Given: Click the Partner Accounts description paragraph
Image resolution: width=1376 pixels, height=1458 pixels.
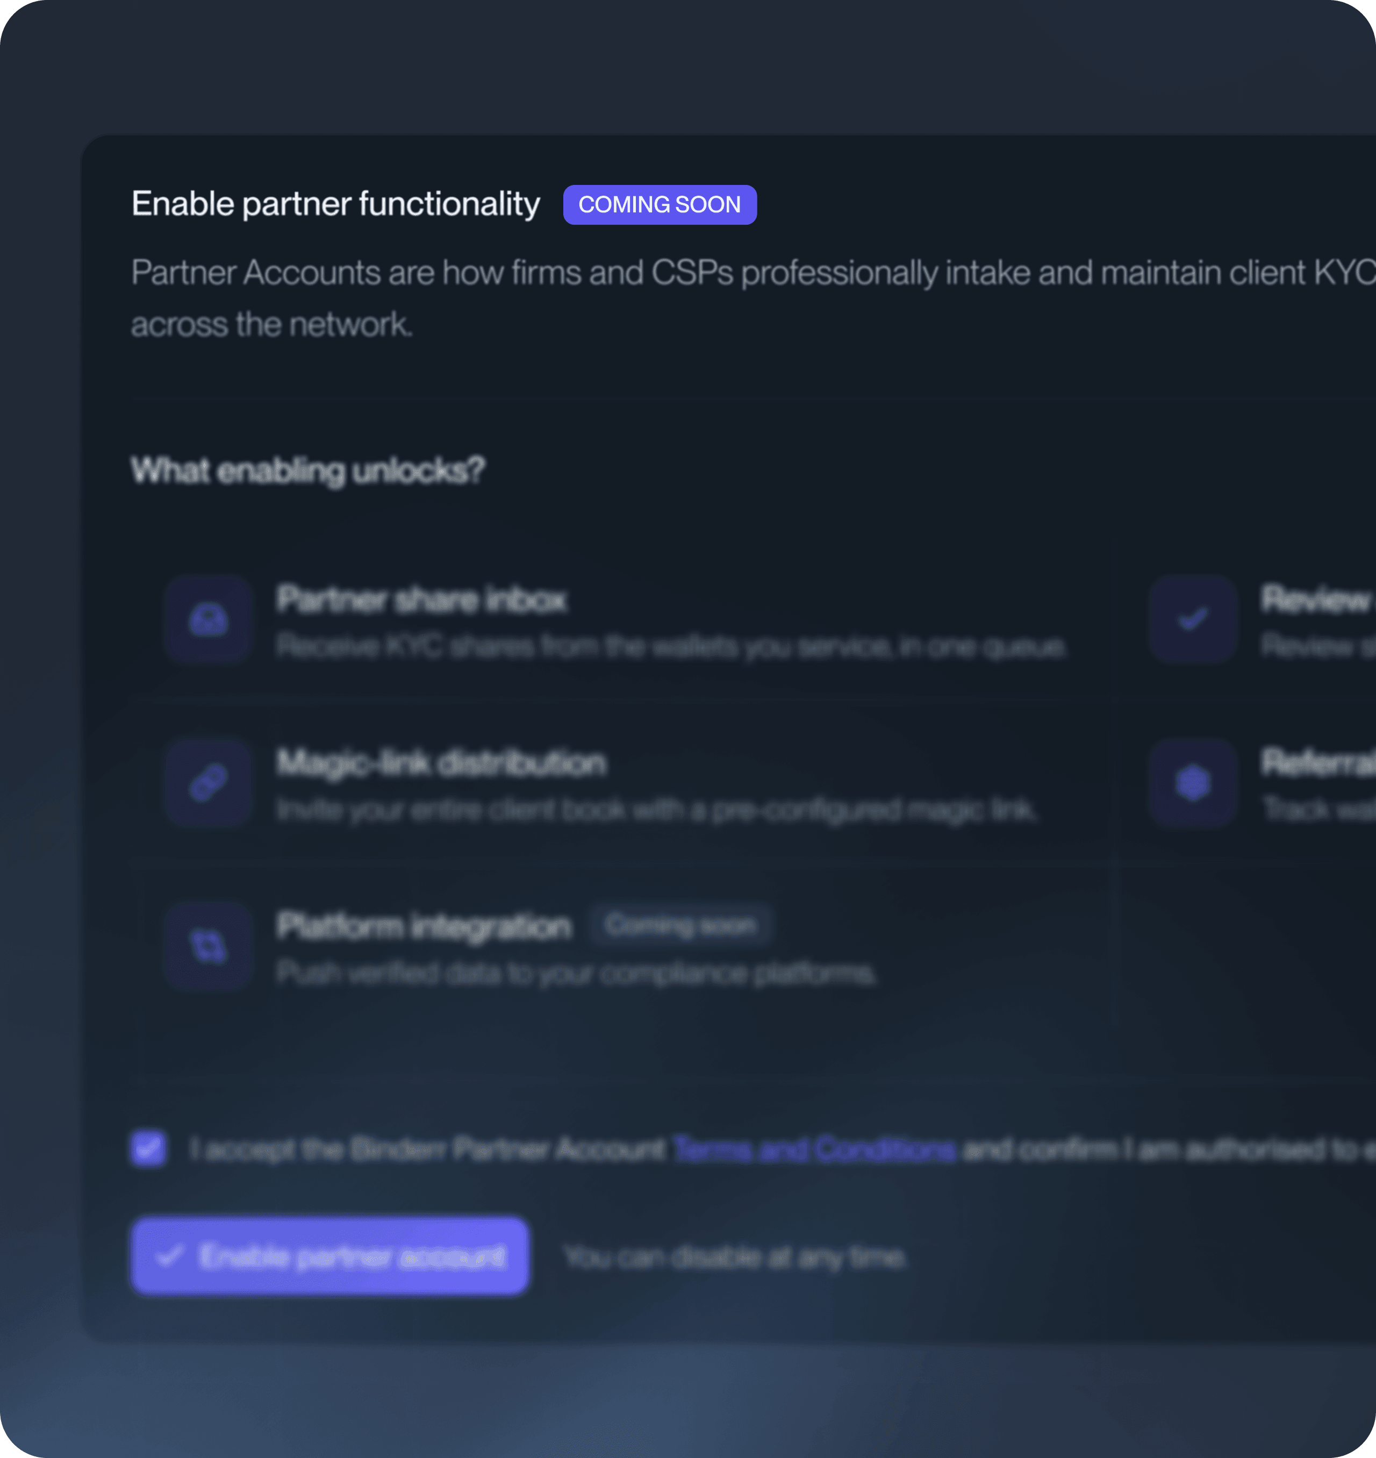Looking at the screenshot, I should point(753,298).
